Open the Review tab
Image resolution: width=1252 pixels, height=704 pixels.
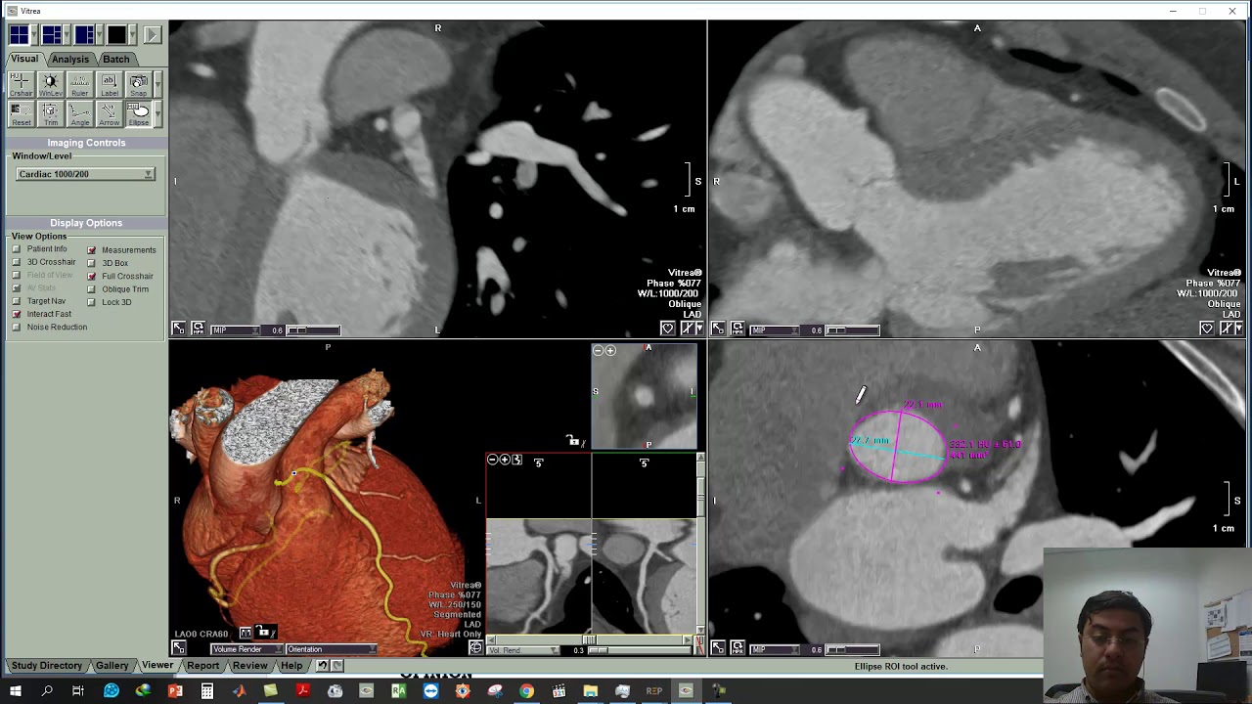[250, 666]
